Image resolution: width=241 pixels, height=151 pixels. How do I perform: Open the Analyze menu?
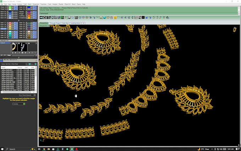tap(55, 4)
